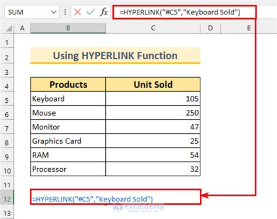Viewport: 277px width, 219px height.
Task: Select the 'Processor' cell
Action: tap(68, 169)
